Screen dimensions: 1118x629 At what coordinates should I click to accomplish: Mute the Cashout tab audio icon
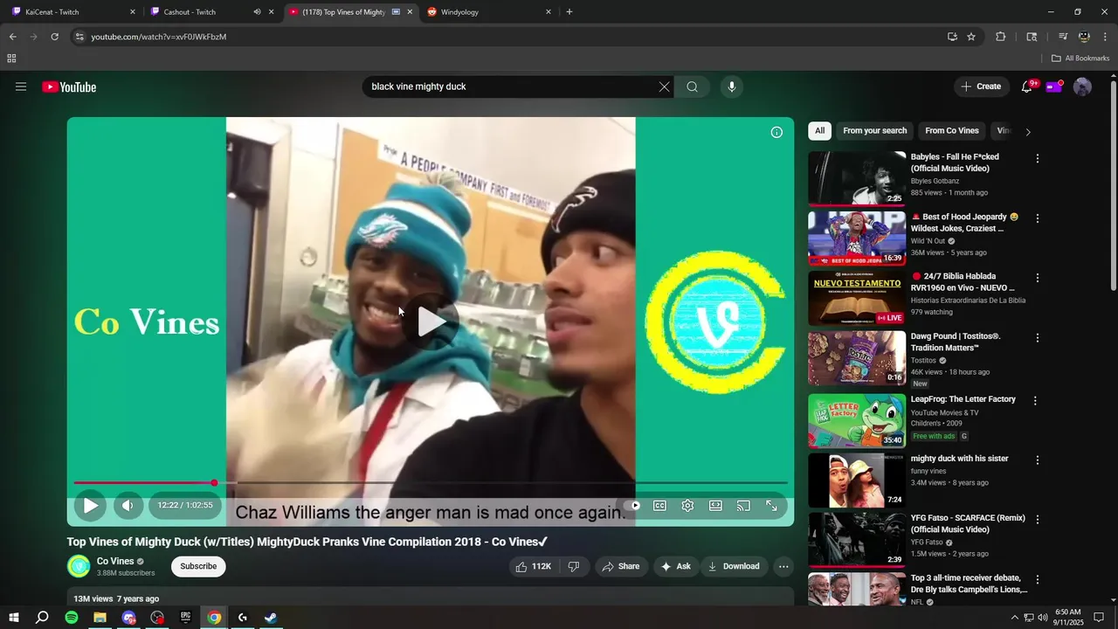coord(257,12)
